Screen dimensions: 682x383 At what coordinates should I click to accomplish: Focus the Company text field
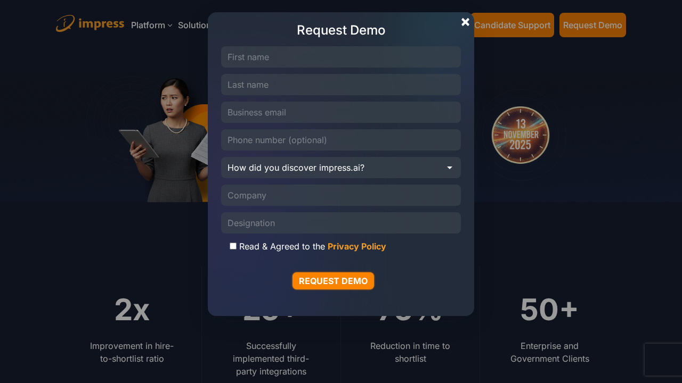tap(340, 195)
